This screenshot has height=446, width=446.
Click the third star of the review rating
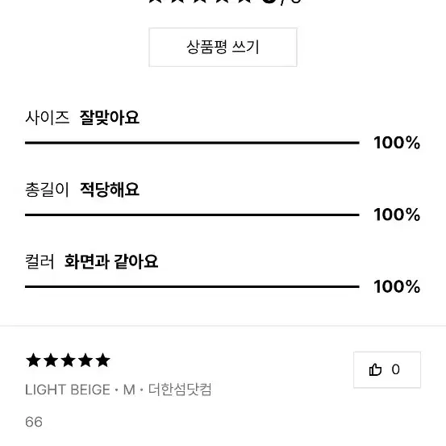[69, 361]
